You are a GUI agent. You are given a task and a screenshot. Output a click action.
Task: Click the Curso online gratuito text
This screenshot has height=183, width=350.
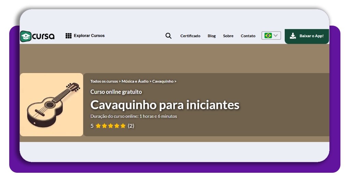(x=116, y=92)
